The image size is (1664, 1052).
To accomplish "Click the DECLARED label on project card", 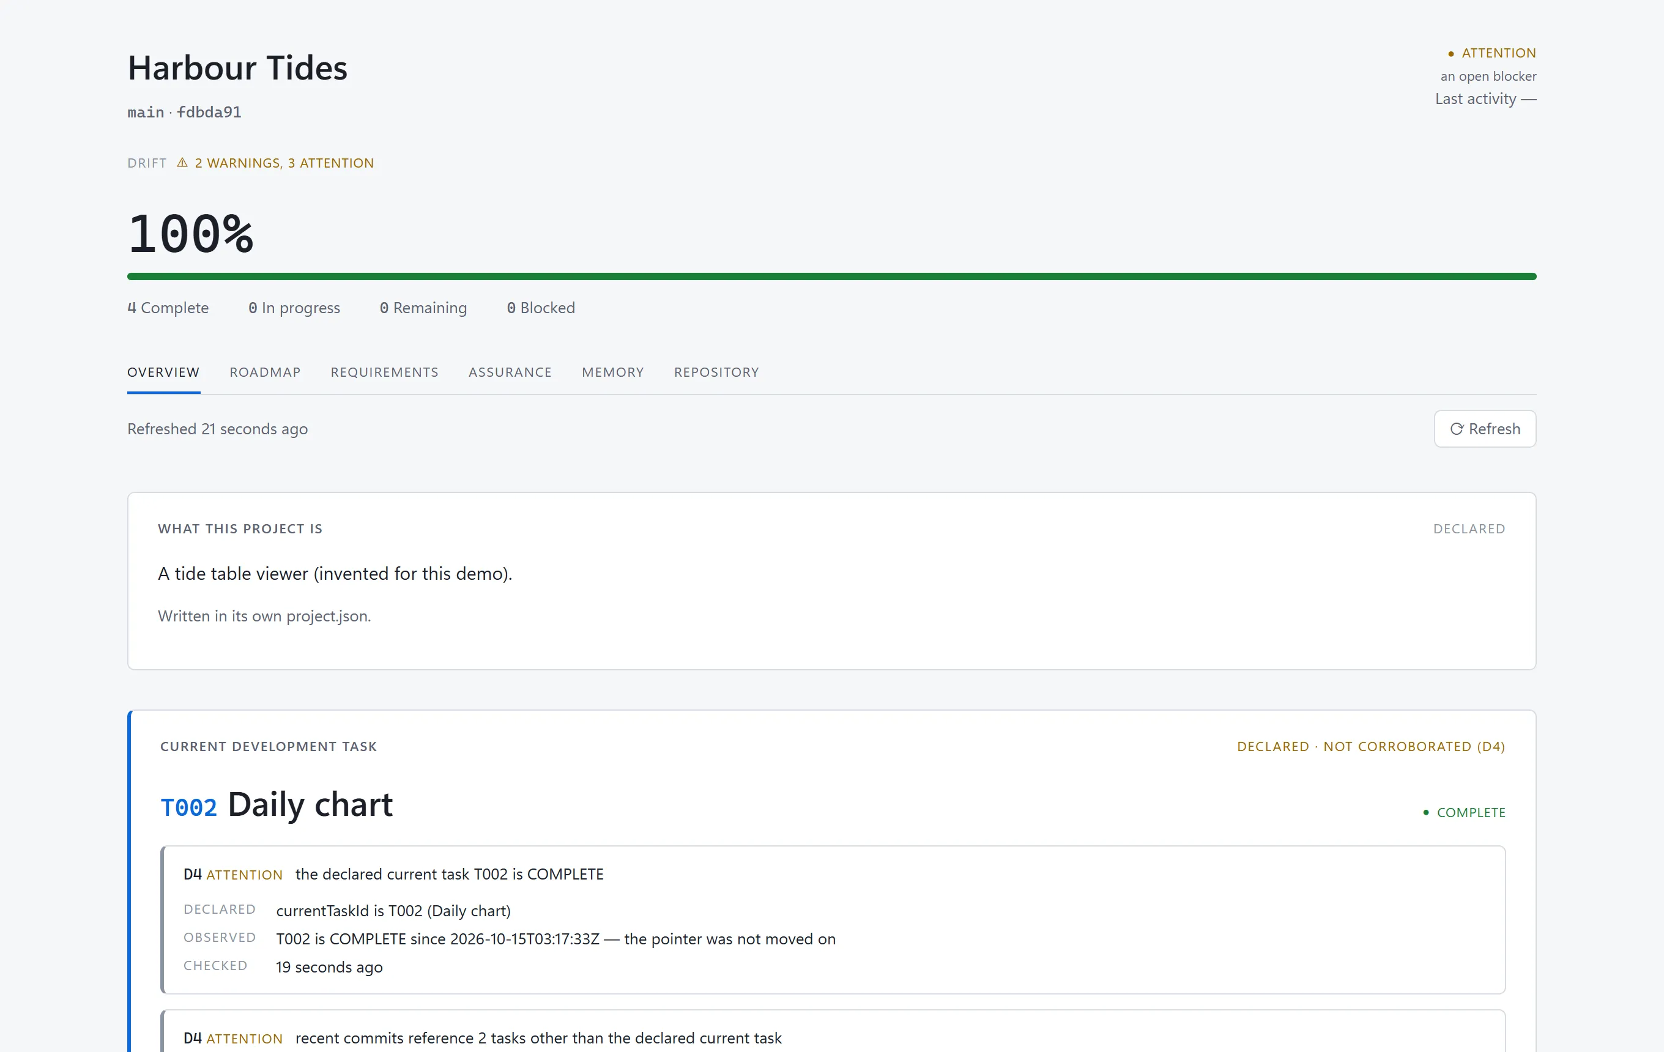I will point(1469,529).
